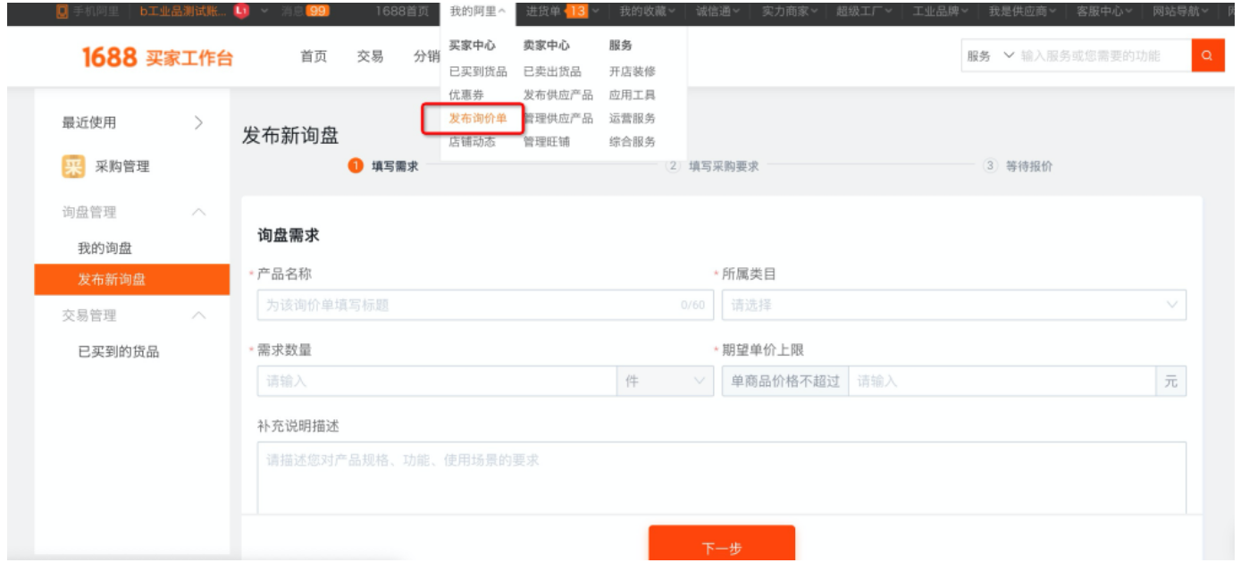Viewport: 1249px width, 588px height.
Task: Expand the 最近使用 arrow
Action: [198, 122]
